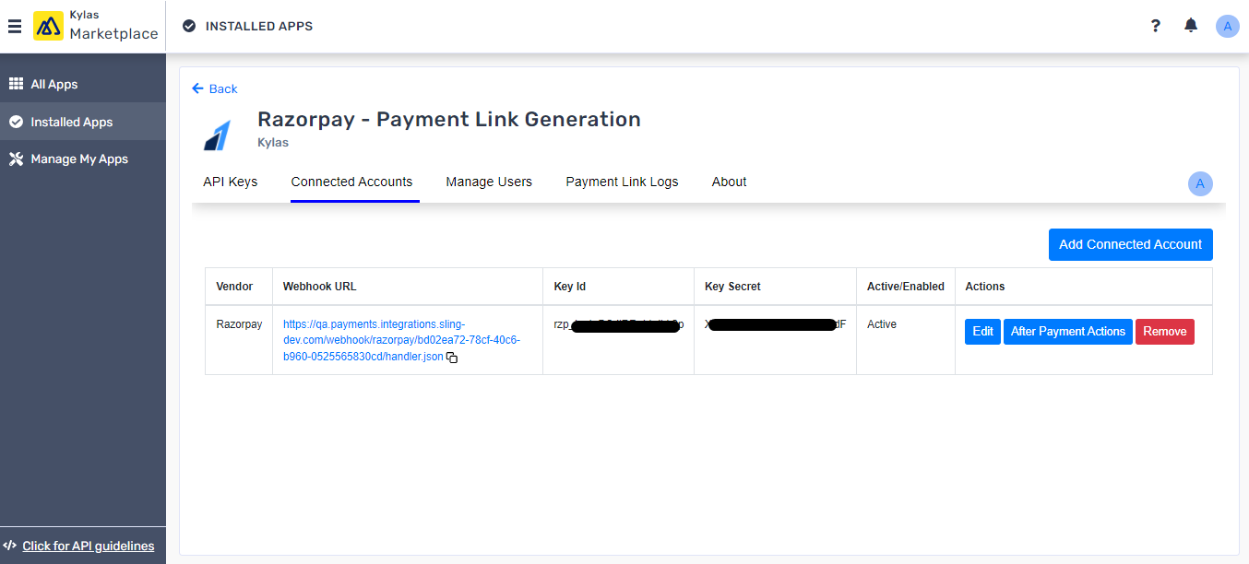Click Add Connected Account button

1130,244
